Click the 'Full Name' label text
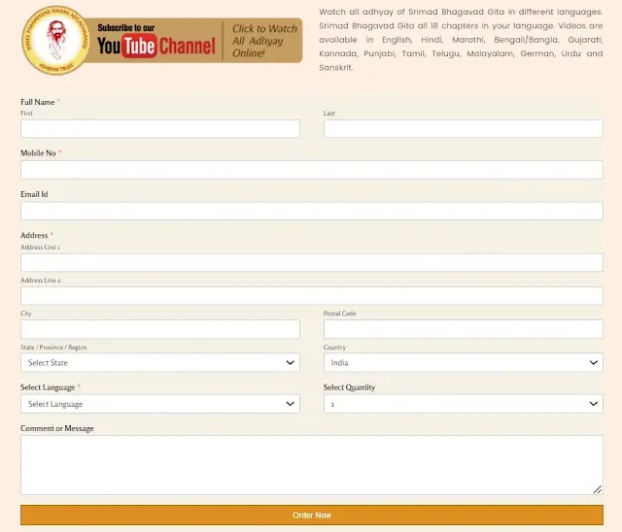Viewport: 622px width, 532px height. click(38, 102)
